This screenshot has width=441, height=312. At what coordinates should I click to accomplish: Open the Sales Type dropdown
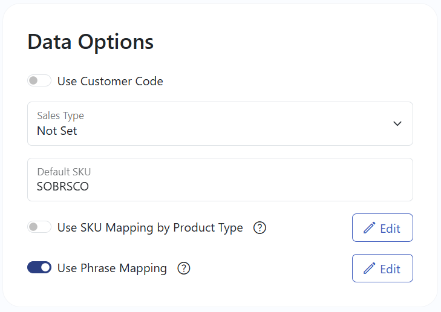(220, 123)
